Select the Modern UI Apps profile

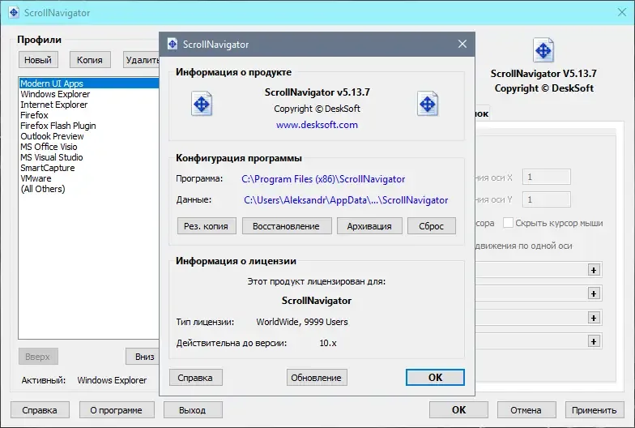coord(89,83)
